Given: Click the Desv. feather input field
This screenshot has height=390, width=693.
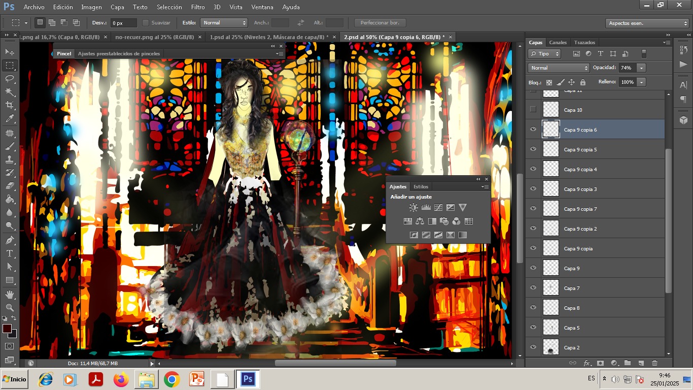Looking at the screenshot, I should (124, 23).
